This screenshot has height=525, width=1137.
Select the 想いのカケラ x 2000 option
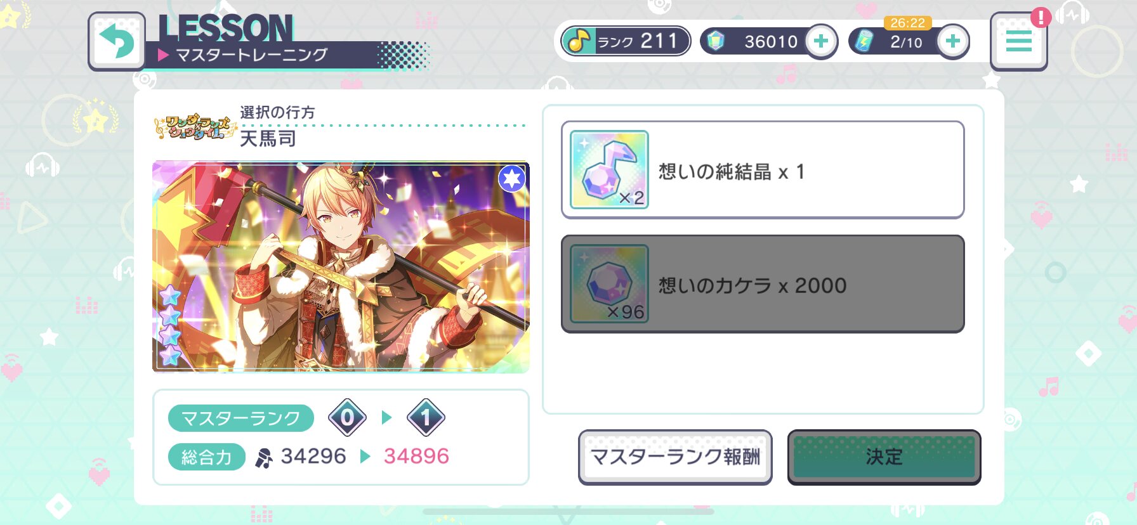coord(763,284)
